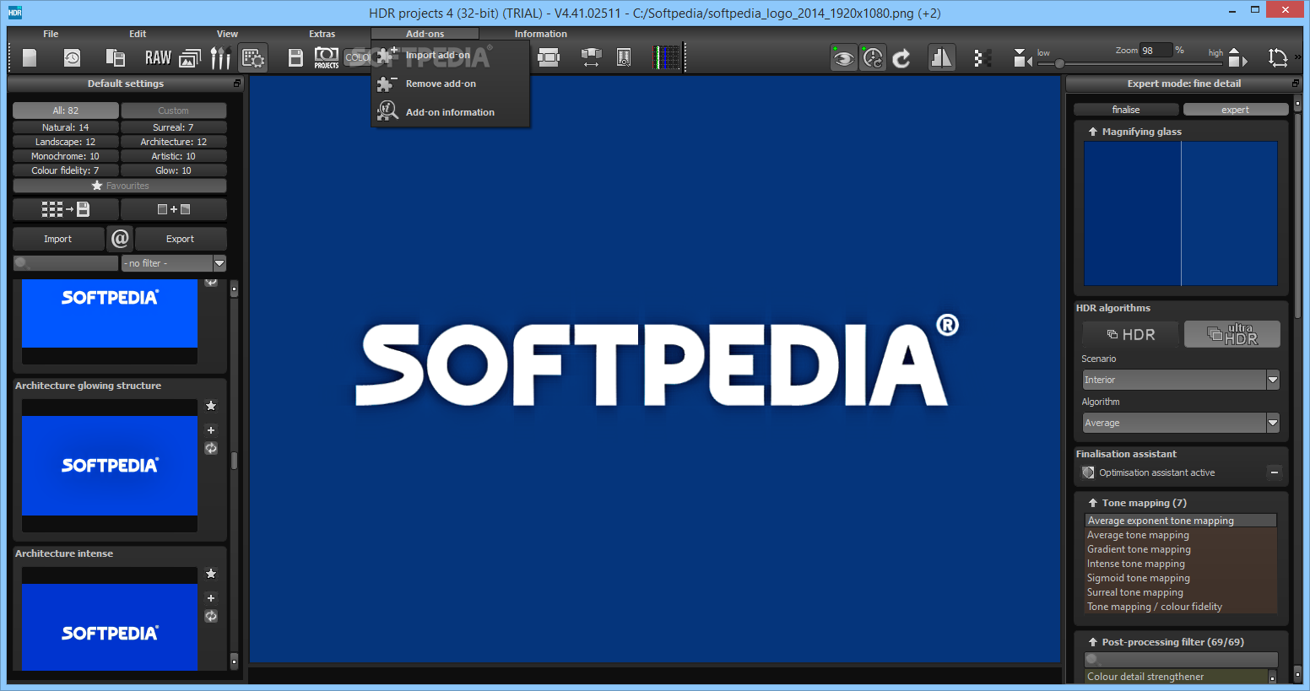Screen dimensions: 1310x691
Task: Favourite the Architecture intense preset star
Action: [x=211, y=574]
